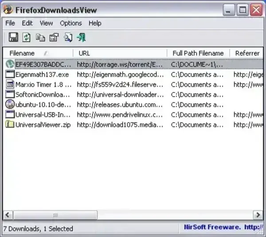Click the torrent icon of EF49E307BADDC row
266x237 pixels.
coord(10,64)
